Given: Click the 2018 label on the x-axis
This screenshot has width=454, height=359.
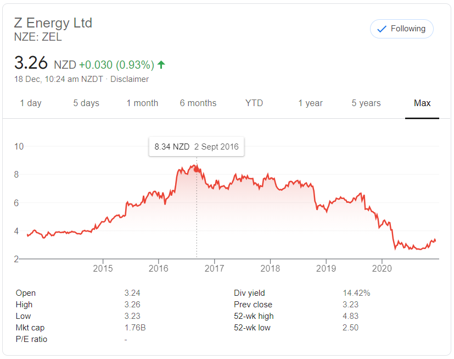Looking at the screenshot, I should click(270, 268).
